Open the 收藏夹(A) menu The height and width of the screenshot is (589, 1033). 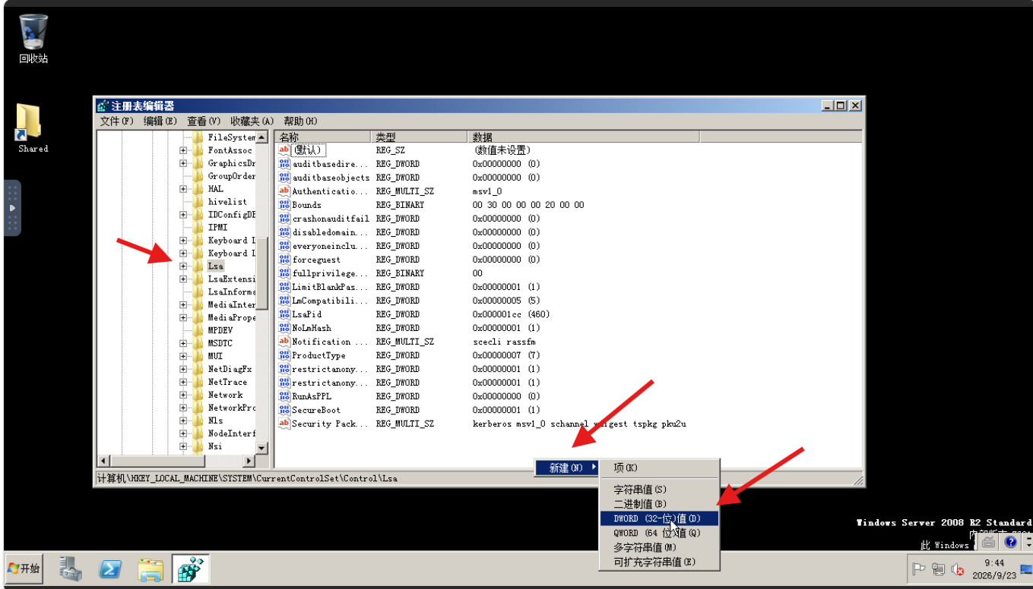[x=252, y=121]
